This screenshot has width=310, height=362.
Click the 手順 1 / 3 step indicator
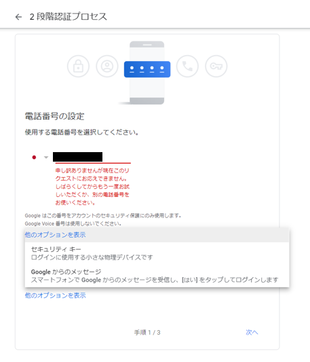[147, 332]
